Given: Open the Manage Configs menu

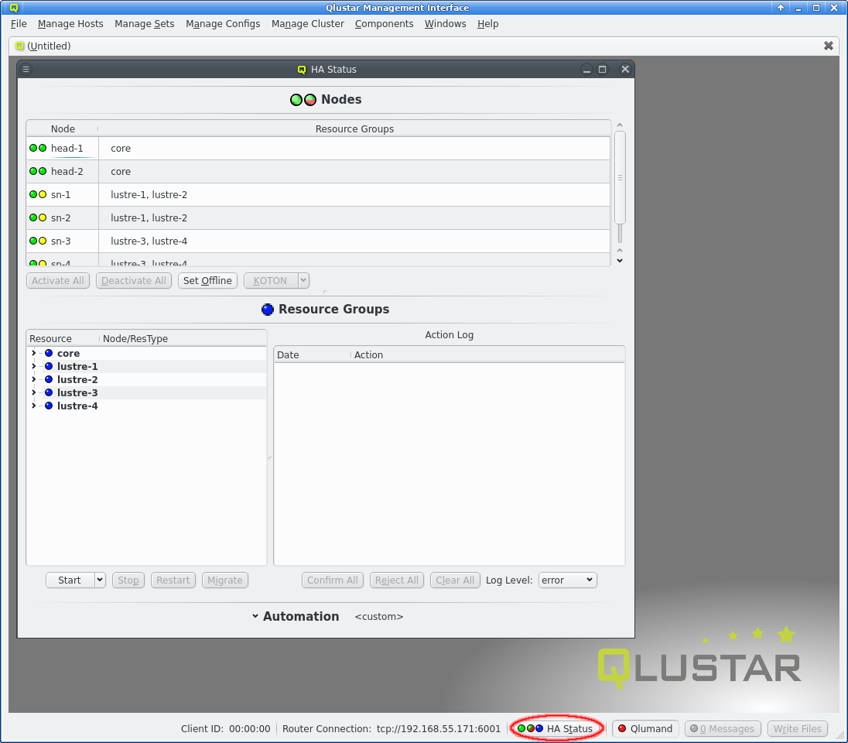Looking at the screenshot, I should point(223,24).
